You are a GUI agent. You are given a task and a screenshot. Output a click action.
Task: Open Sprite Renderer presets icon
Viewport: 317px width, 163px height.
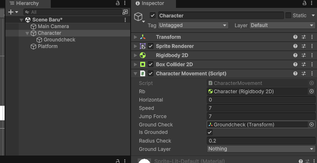[x=304, y=46]
